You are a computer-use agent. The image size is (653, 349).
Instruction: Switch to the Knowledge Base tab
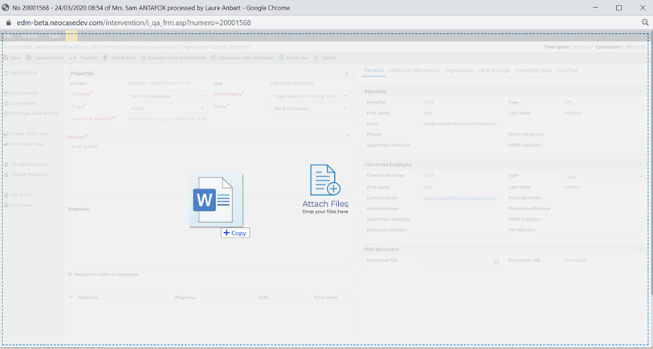[533, 71]
